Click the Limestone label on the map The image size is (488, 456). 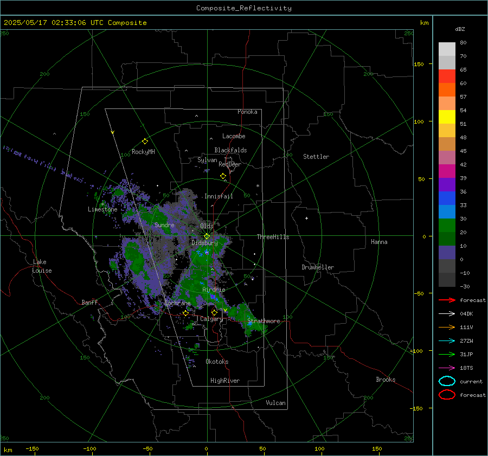pyautogui.click(x=102, y=209)
